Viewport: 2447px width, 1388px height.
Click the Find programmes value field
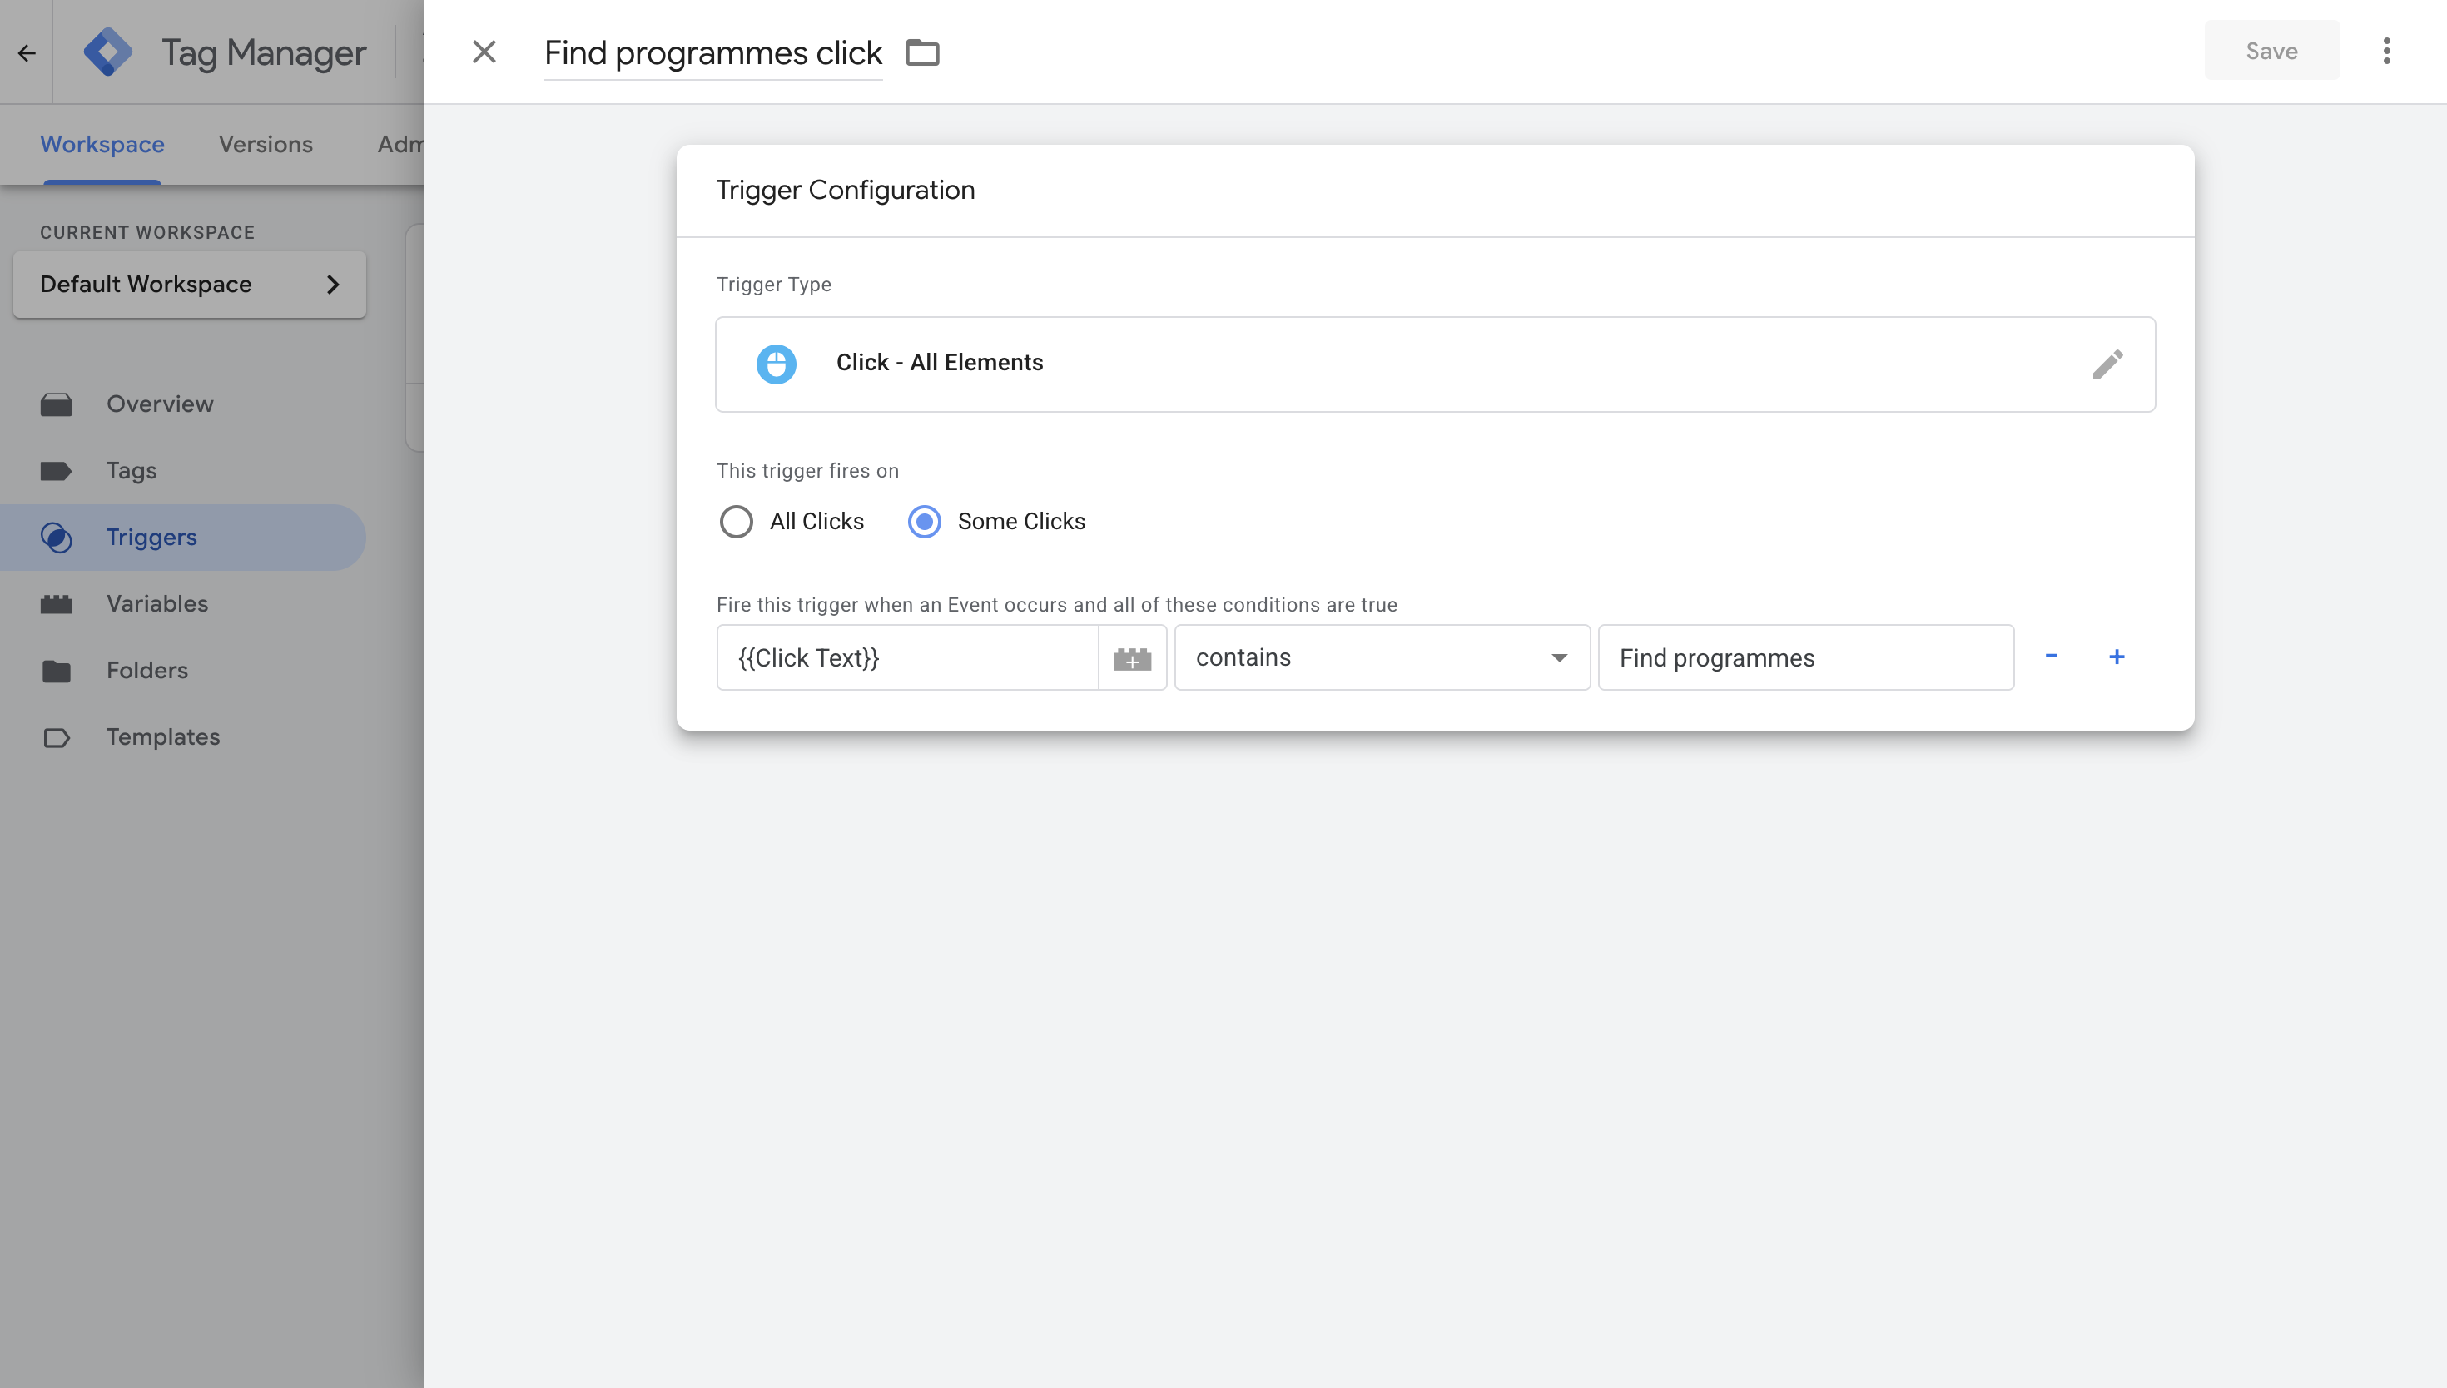tap(1805, 657)
